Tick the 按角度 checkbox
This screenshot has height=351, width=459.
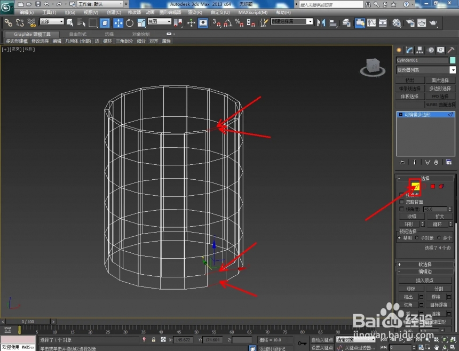401,209
